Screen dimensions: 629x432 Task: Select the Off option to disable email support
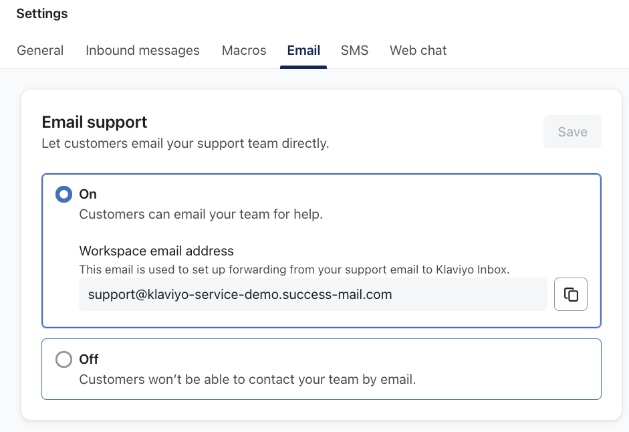click(x=64, y=359)
